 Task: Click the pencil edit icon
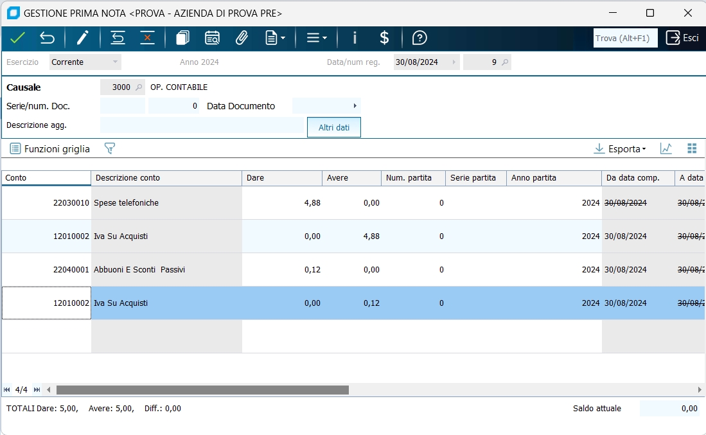[82, 38]
